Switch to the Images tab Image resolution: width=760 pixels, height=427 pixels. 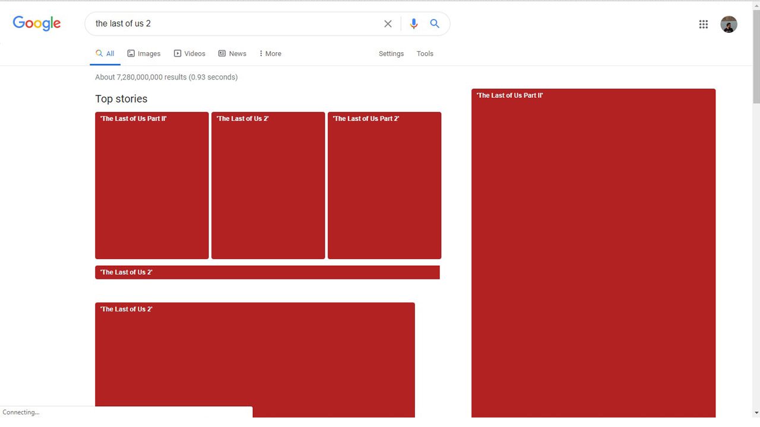click(x=144, y=53)
